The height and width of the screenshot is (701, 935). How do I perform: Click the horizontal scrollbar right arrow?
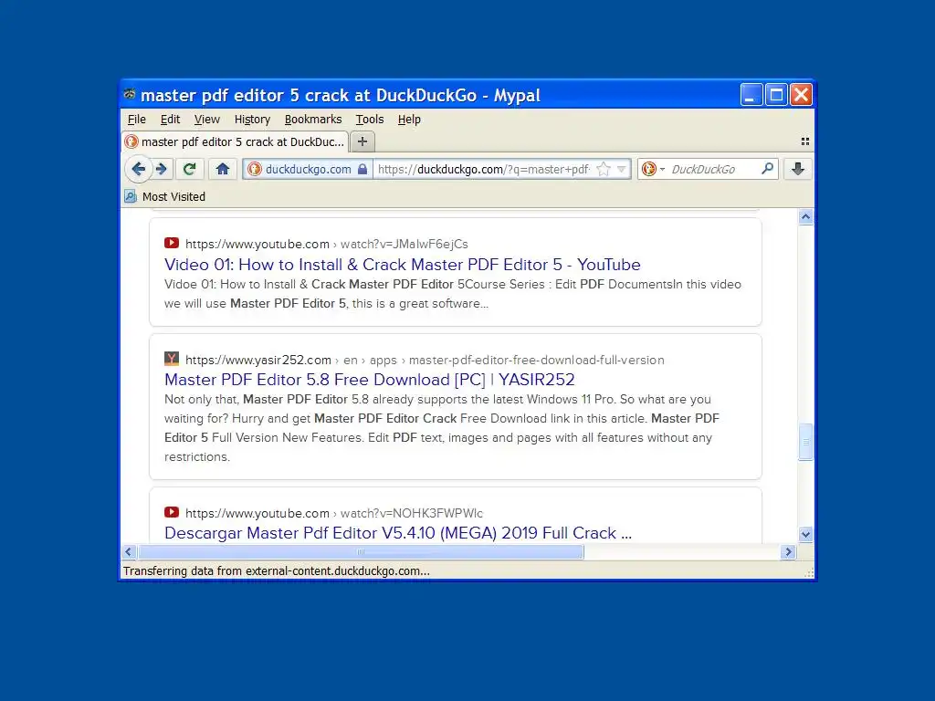[x=788, y=552]
